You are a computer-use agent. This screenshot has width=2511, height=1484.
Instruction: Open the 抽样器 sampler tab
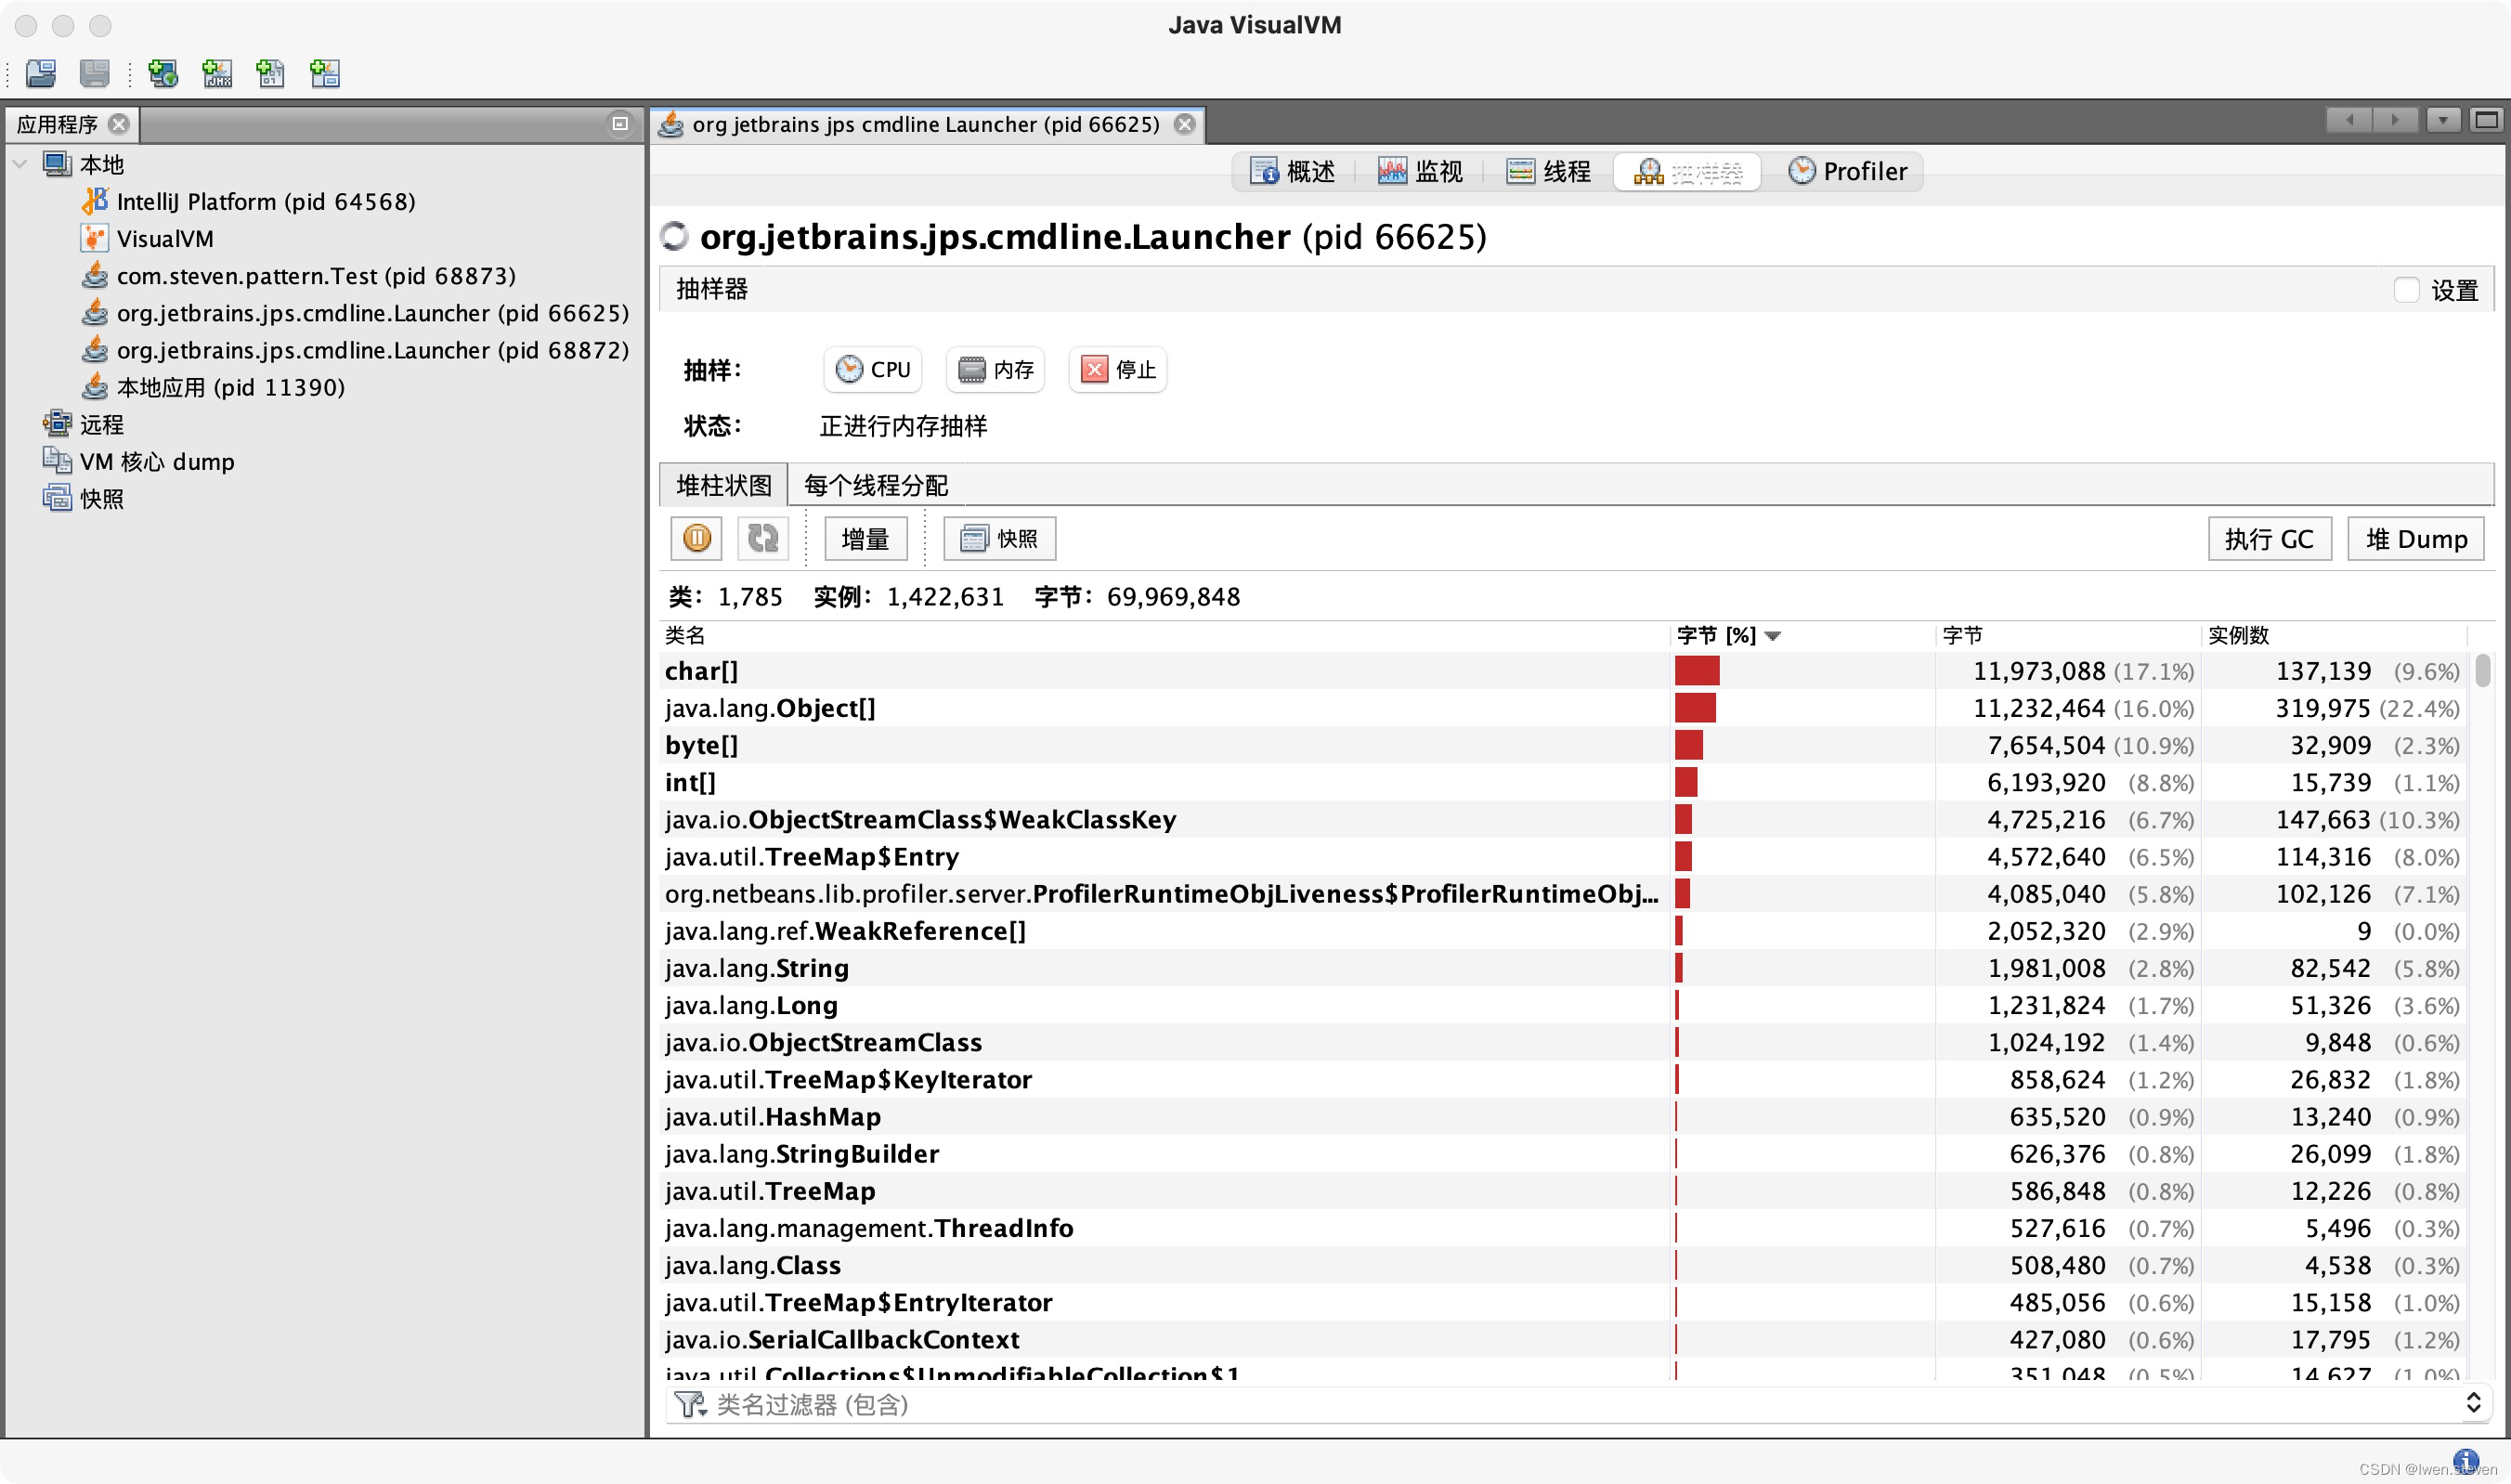(1688, 172)
